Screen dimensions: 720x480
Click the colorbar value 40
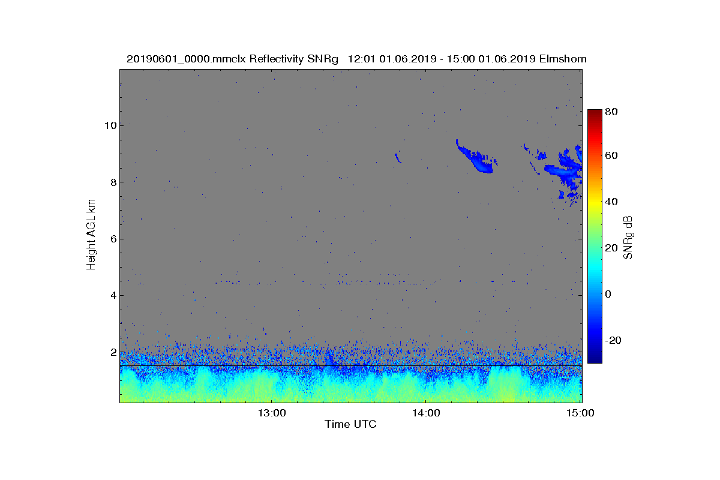pyautogui.click(x=613, y=202)
